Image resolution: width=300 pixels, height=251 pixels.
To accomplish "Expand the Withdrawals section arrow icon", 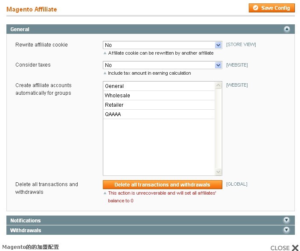I will click(x=286, y=230).
